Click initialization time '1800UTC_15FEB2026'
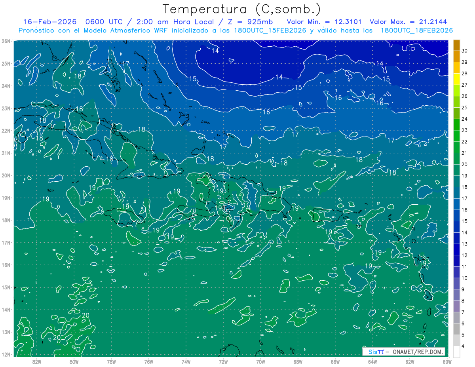This screenshot has height=367, width=475. [x=270, y=30]
